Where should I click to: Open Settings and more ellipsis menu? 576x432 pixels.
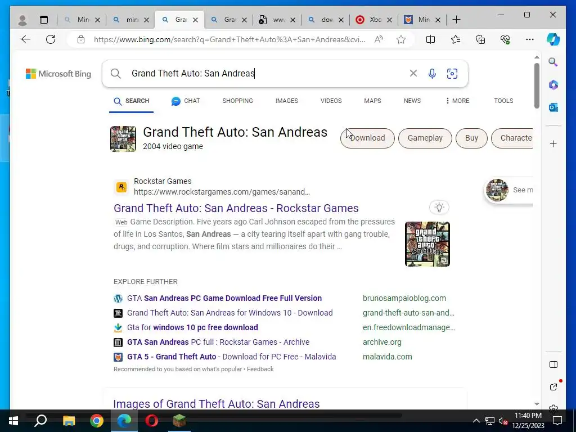click(x=530, y=39)
